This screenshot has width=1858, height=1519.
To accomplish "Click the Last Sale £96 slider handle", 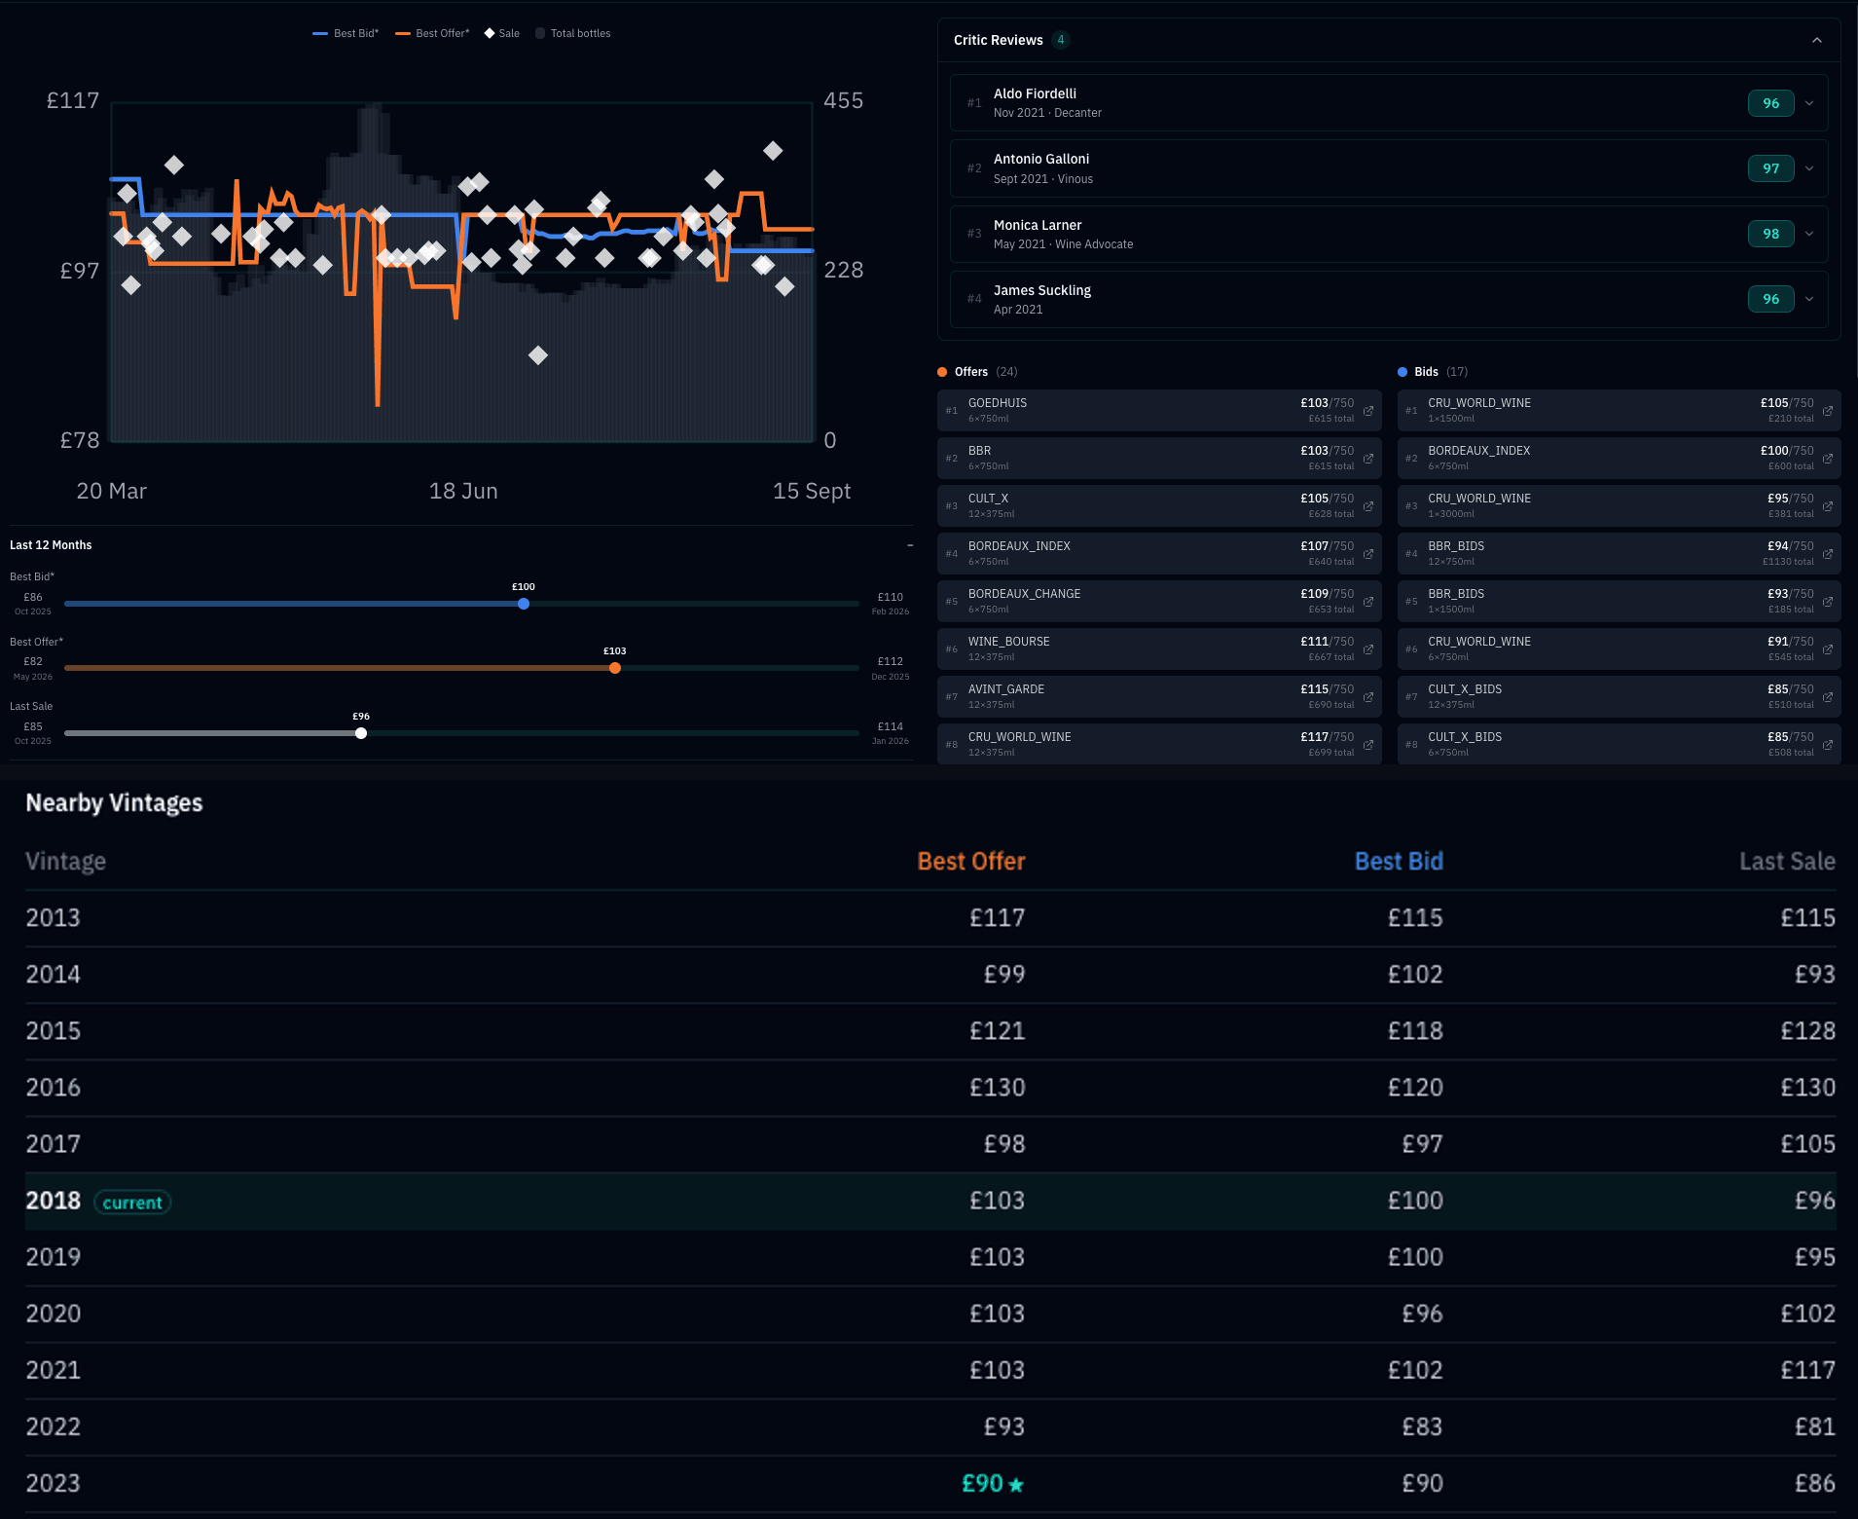I will coord(361,733).
